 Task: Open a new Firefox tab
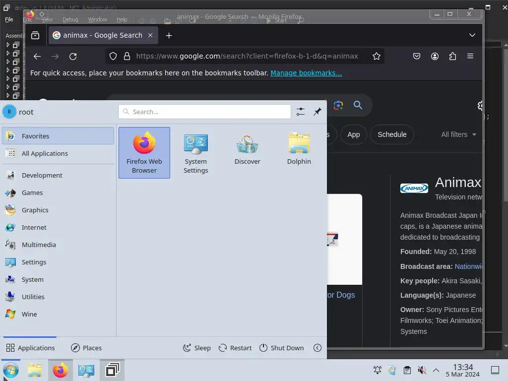pyautogui.click(x=169, y=35)
